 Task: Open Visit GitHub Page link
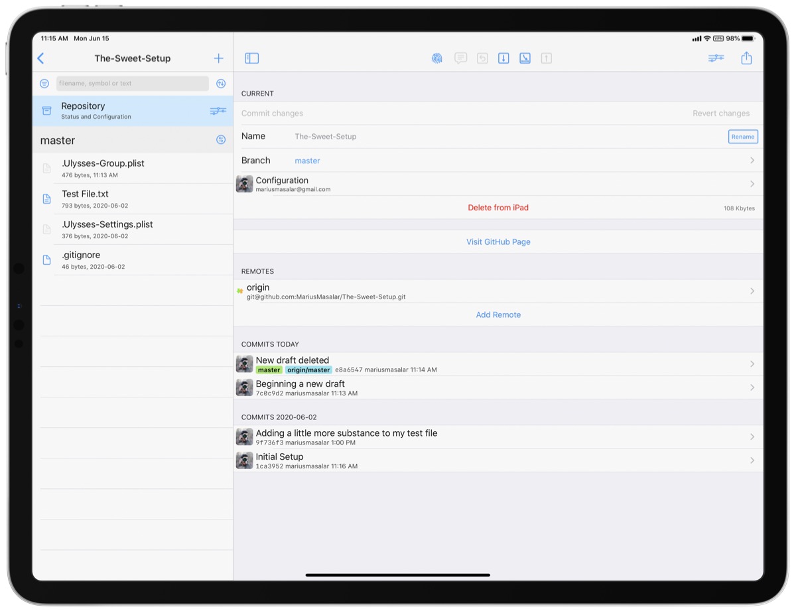pyautogui.click(x=498, y=242)
